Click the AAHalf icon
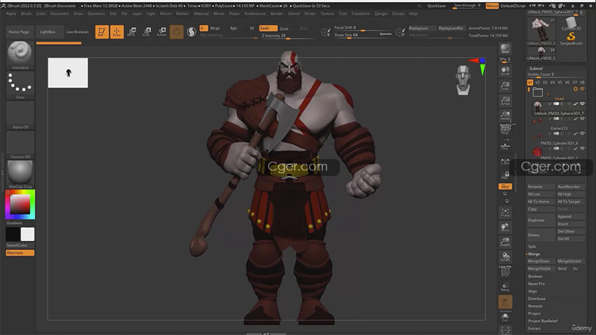 pyautogui.click(x=505, y=116)
